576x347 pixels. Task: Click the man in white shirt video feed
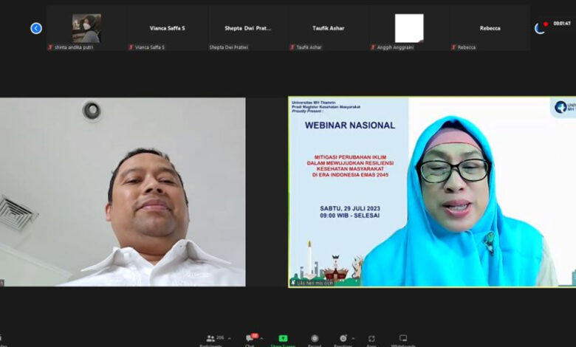[123, 192]
